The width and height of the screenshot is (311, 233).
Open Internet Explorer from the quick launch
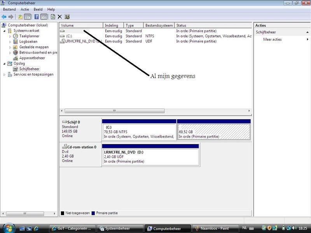click(36, 228)
